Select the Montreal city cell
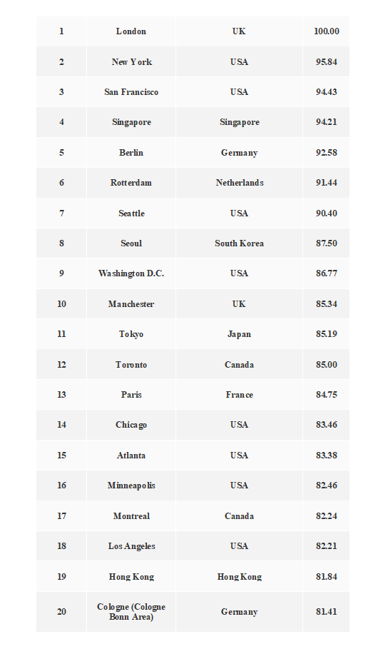383x664 pixels. 131,515
